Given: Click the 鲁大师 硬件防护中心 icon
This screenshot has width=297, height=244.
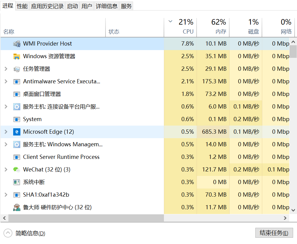Looking at the screenshot, I should point(16,207).
